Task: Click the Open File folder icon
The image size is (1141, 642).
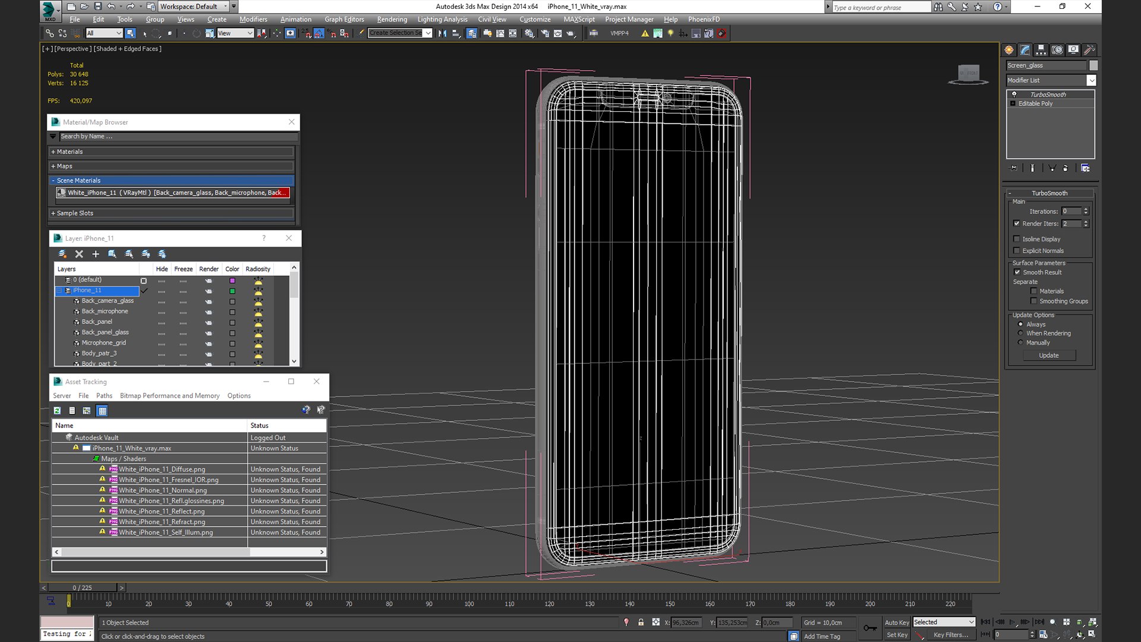Action: [x=84, y=7]
